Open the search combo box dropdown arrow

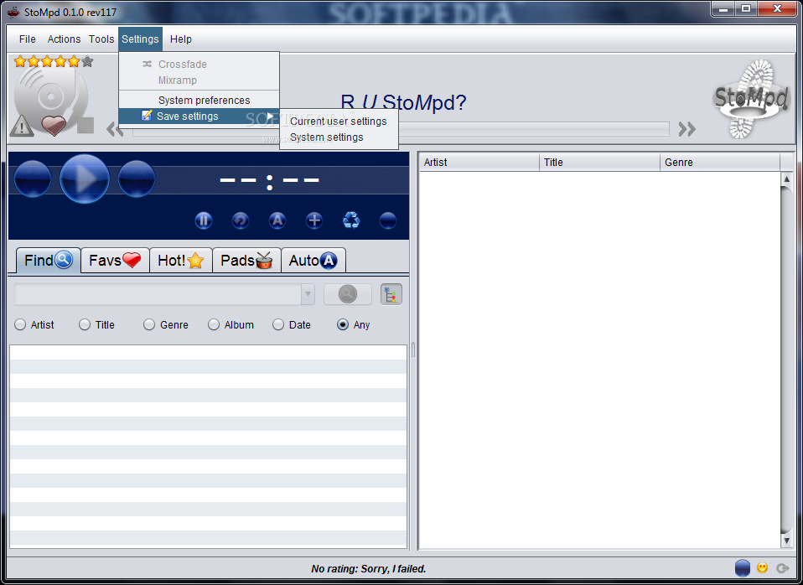pos(308,294)
